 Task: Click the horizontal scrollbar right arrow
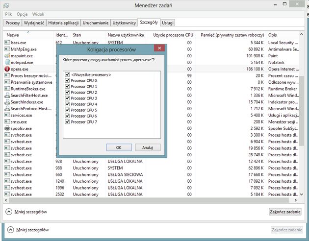[x=296, y=200]
